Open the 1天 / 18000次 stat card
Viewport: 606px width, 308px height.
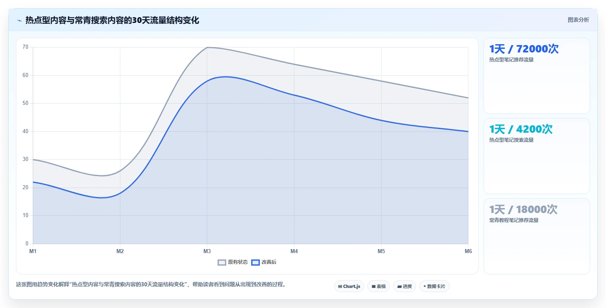[536, 236]
